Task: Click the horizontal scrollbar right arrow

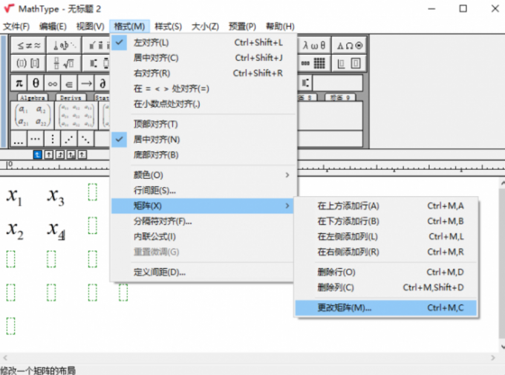Action: (x=493, y=358)
